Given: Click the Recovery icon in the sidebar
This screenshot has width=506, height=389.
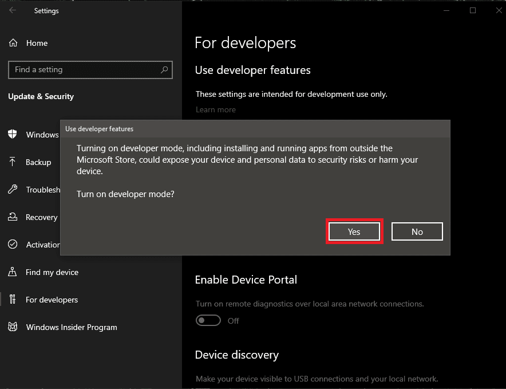Looking at the screenshot, I should [x=13, y=217].
